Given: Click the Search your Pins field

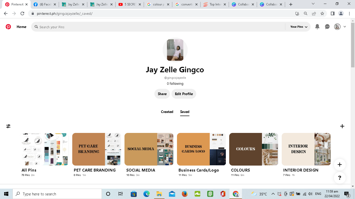Looking at the screenshot, I should click(x=158, y=27).
